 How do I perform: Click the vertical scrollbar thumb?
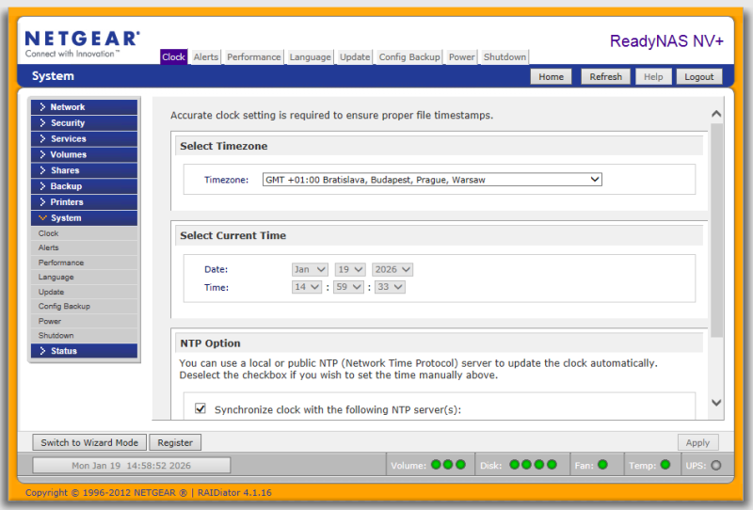tap(716, 230)
